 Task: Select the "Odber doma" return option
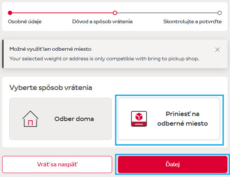[61, 119]
